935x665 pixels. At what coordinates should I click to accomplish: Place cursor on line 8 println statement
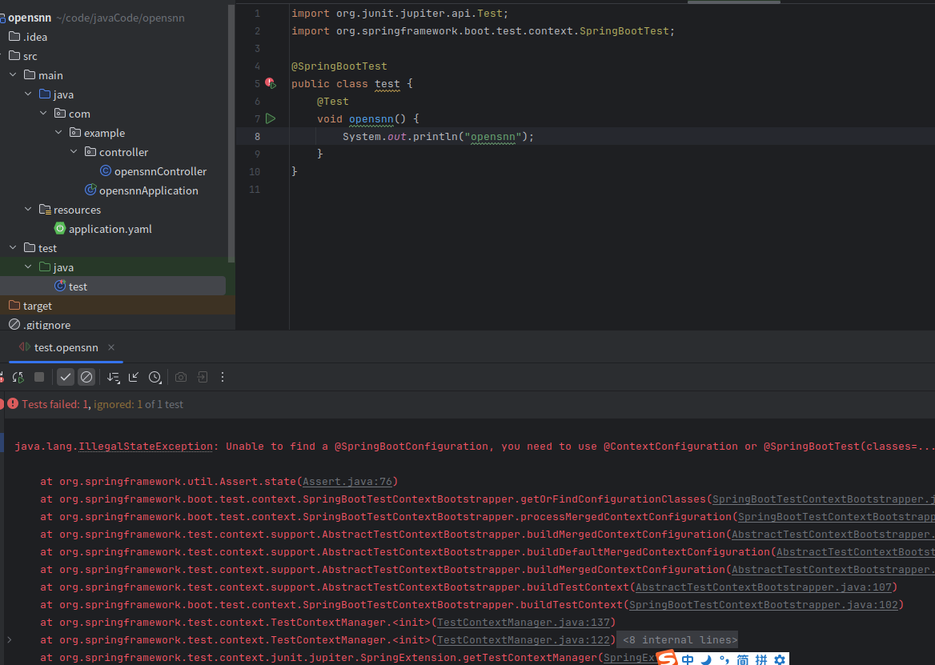pyautogui.click(x=439, y=137)
